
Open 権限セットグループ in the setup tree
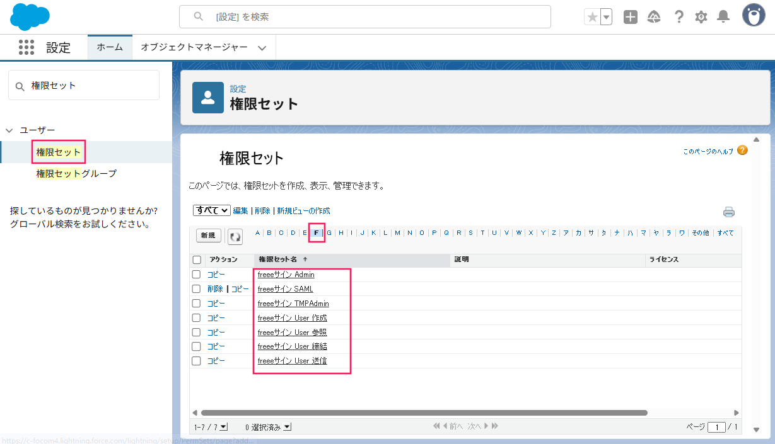click(76, 174)
